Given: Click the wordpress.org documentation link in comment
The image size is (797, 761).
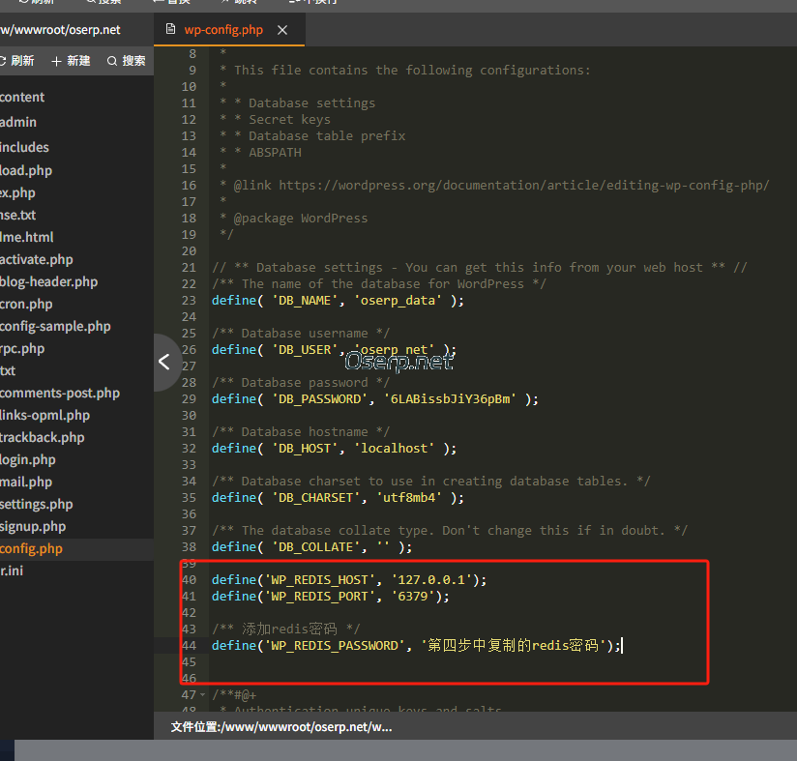Looking at the screenshot, I should 523,185.
